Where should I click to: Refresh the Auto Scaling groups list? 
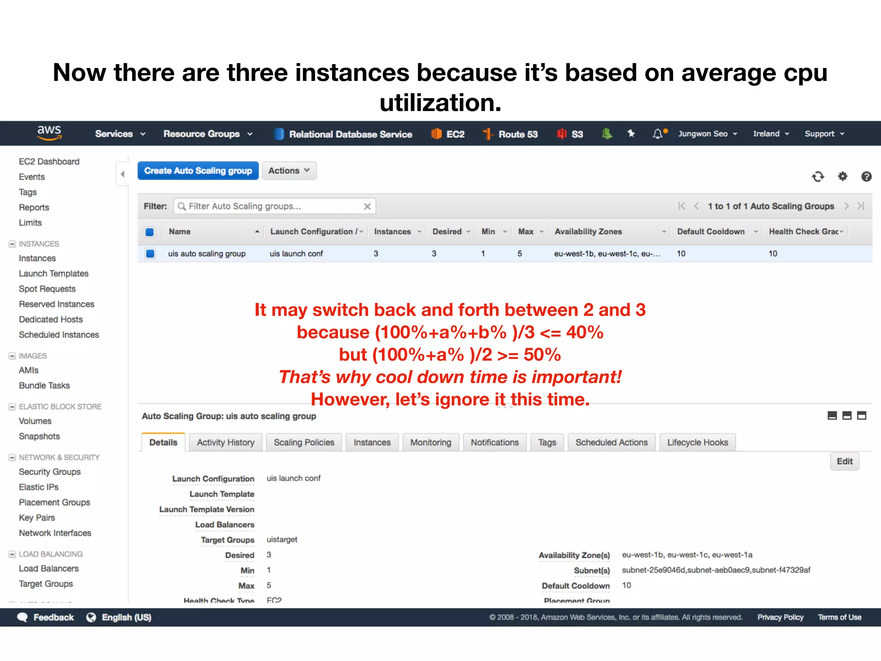(818, 176)
